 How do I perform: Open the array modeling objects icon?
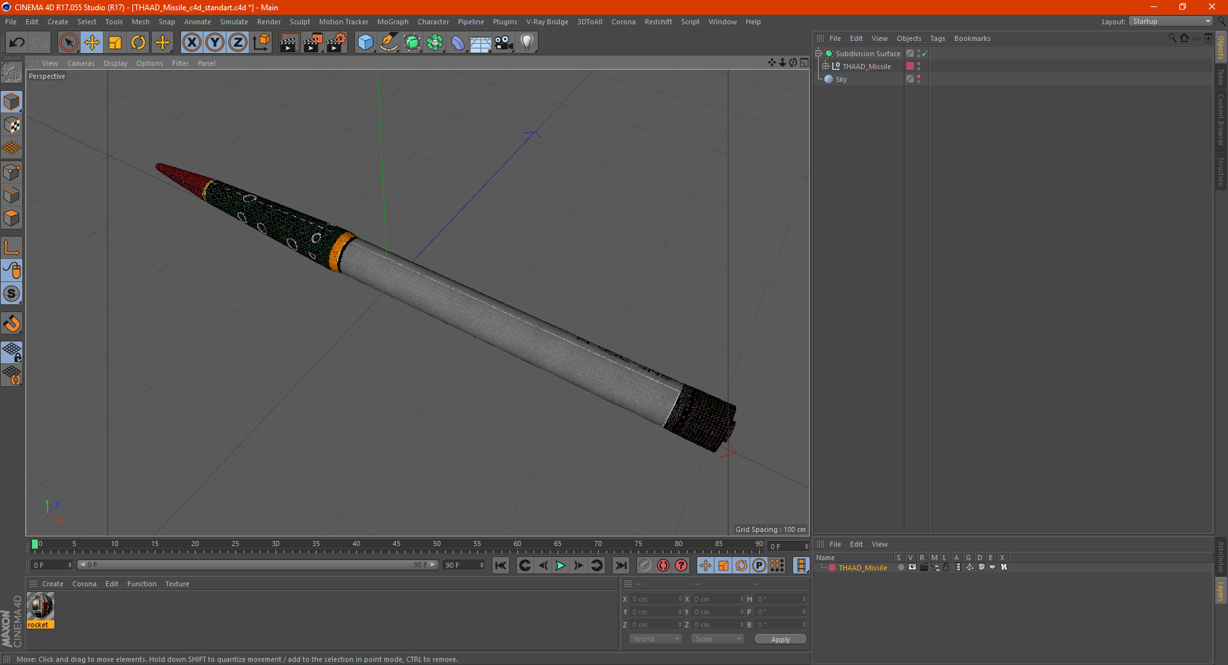[435, 43]
